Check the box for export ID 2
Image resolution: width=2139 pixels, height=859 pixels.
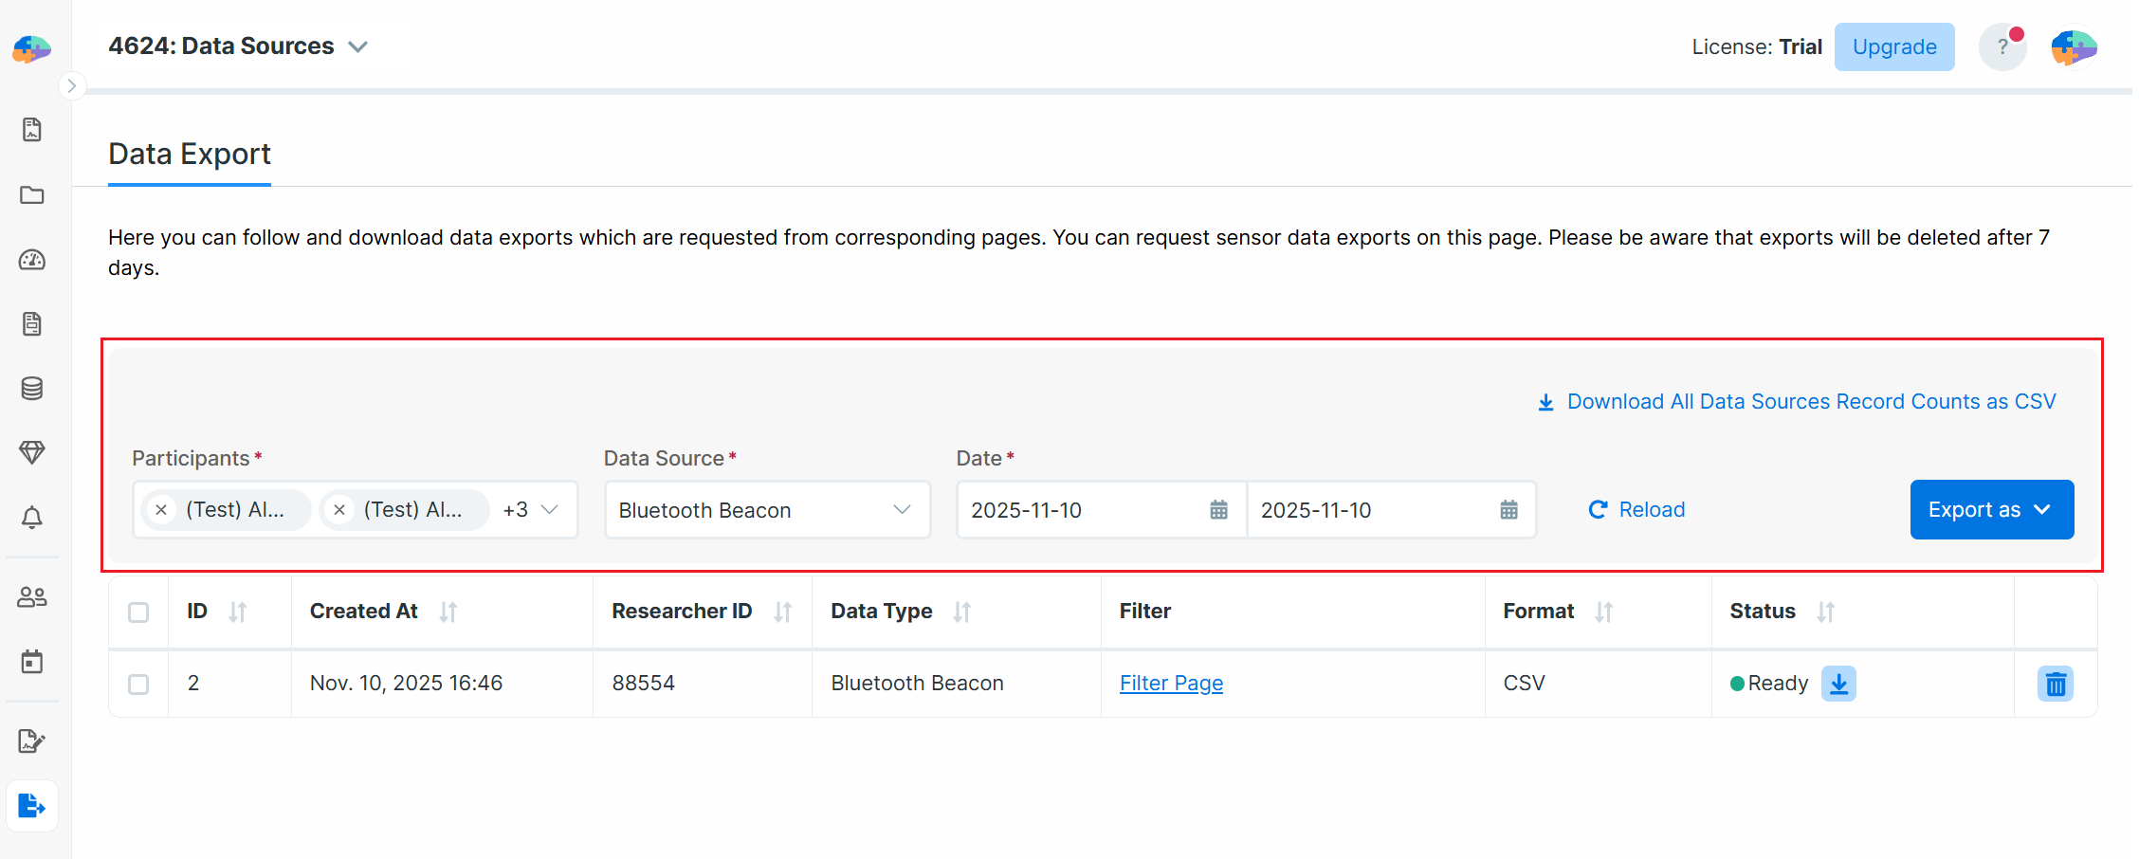(x=138, y=685)
